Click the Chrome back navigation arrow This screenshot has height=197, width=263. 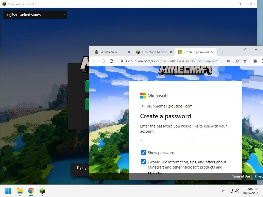coord(95,61)
